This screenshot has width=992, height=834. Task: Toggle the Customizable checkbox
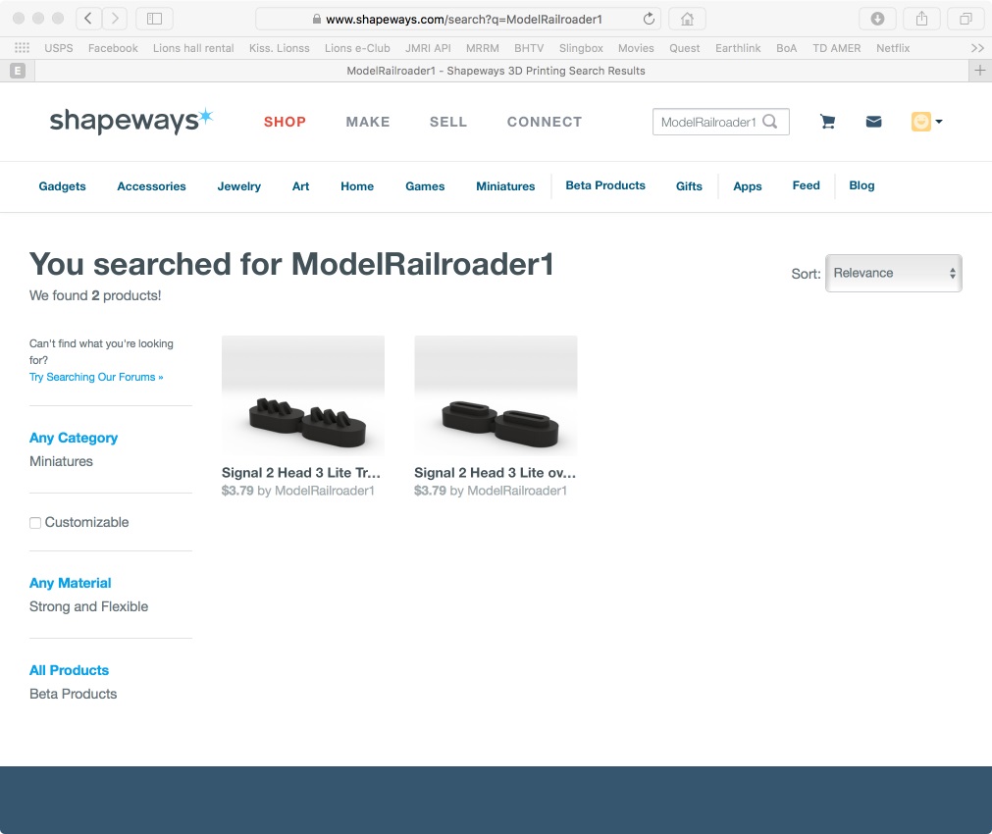(35, 523)
